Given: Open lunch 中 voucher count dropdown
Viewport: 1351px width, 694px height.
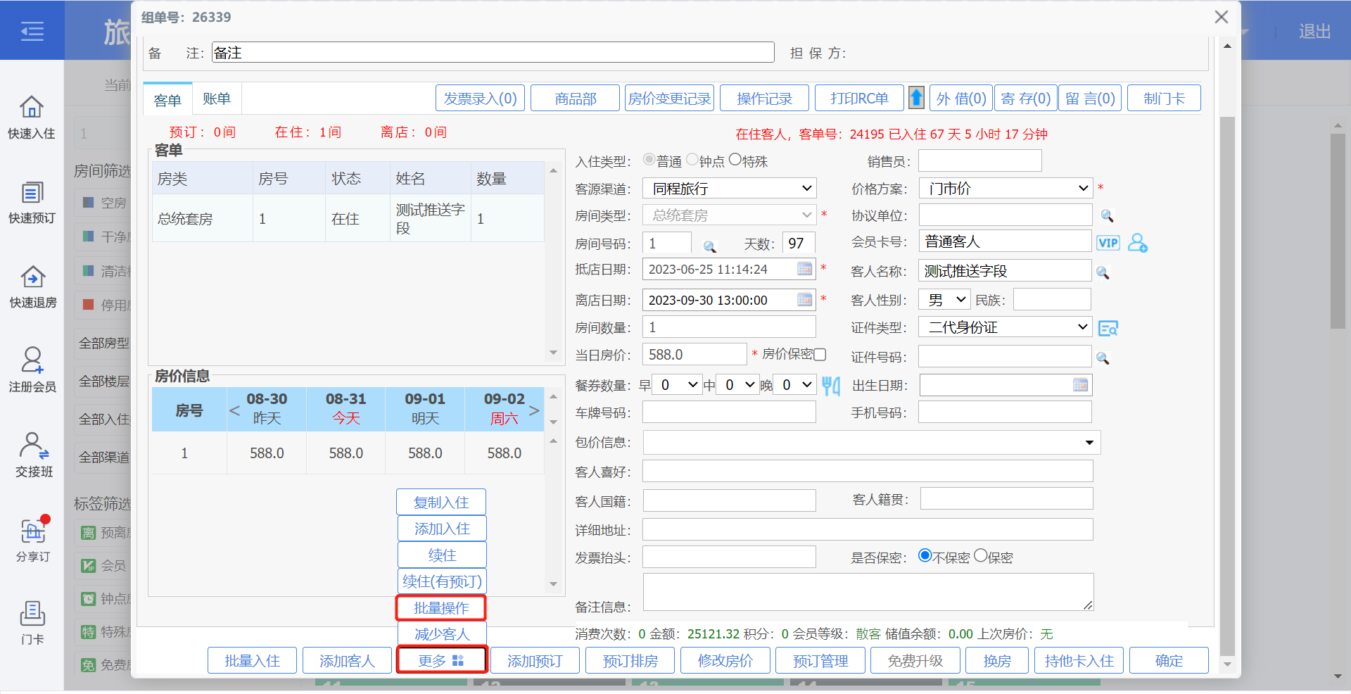Looking at the screenshot, I should 737,385.
